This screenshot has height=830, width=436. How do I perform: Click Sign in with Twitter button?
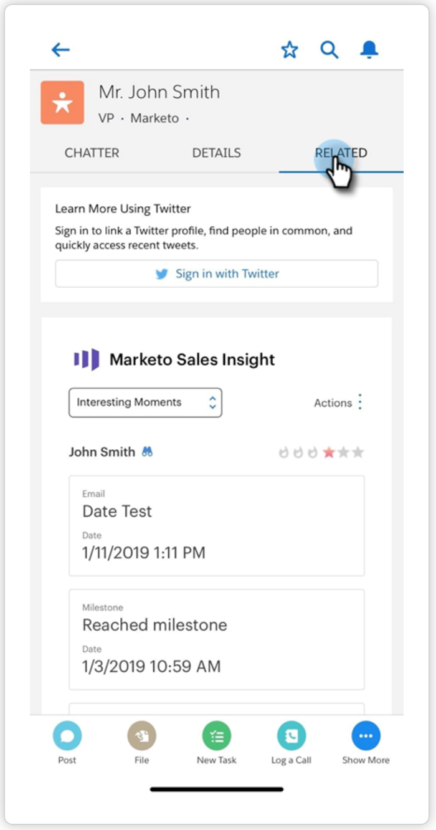pos(217,274)
